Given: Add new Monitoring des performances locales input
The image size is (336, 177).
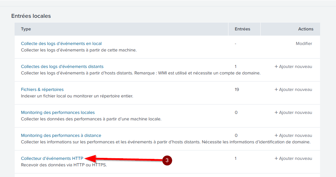Looking at the screenshot, I should (293, 112).
